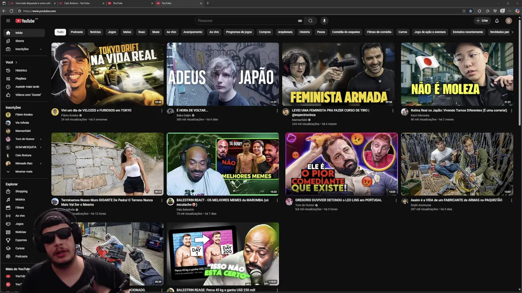The height and width of the screenshot is (293, 522).
Task: Open the hamburger guide menu
Action: [8, 21]
